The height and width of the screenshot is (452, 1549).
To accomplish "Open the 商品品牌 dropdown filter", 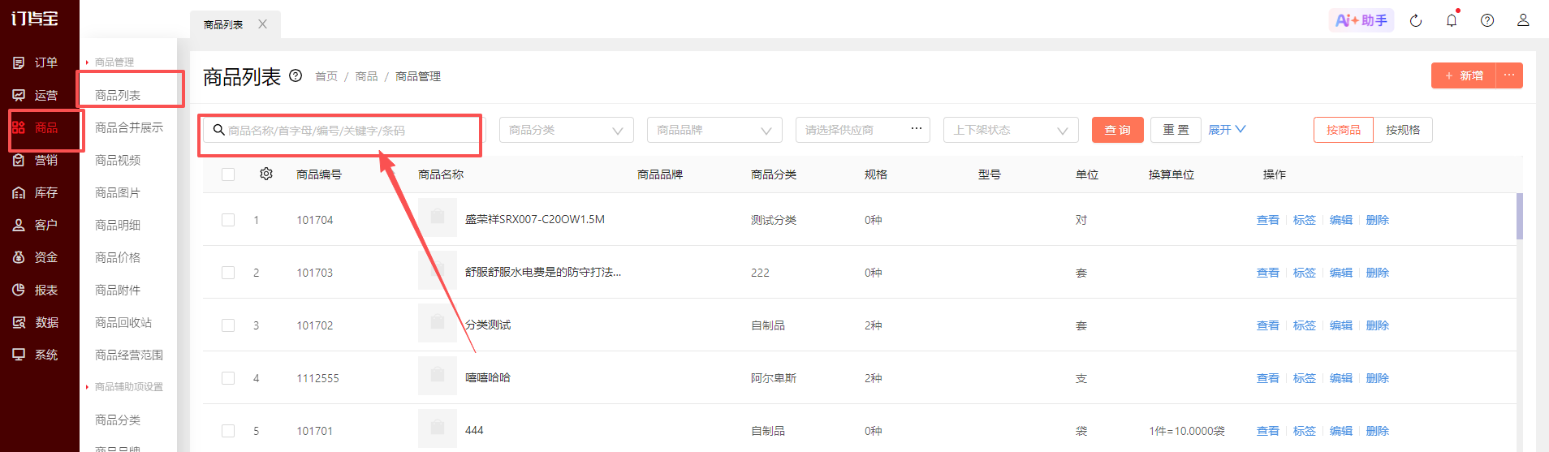I will (x=714, y=130).
